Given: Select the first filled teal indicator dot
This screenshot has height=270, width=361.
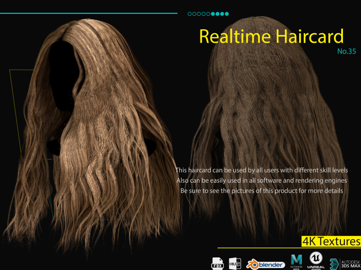Looking at the screenshot, I should click(x=213, y=14).
